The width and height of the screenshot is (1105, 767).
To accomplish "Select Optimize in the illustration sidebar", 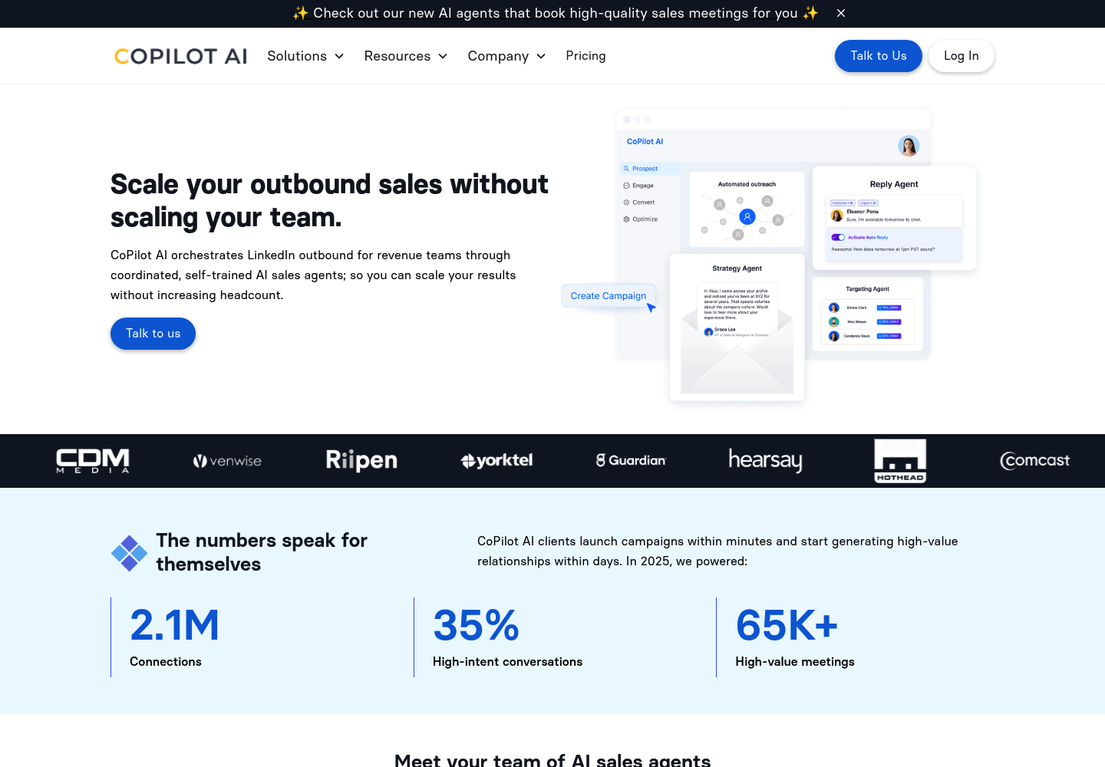I will [641, 219].
